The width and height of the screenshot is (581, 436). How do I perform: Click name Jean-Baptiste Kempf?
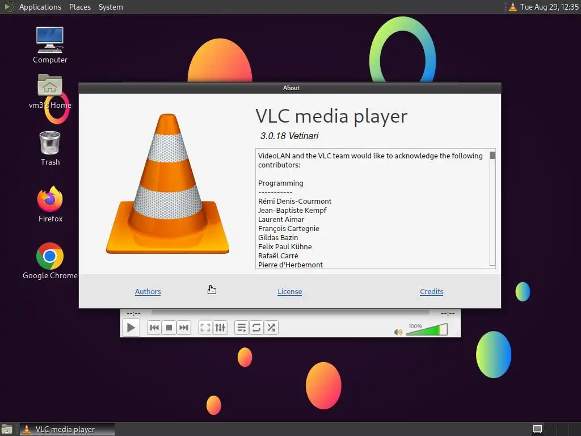tap(292, 210)
